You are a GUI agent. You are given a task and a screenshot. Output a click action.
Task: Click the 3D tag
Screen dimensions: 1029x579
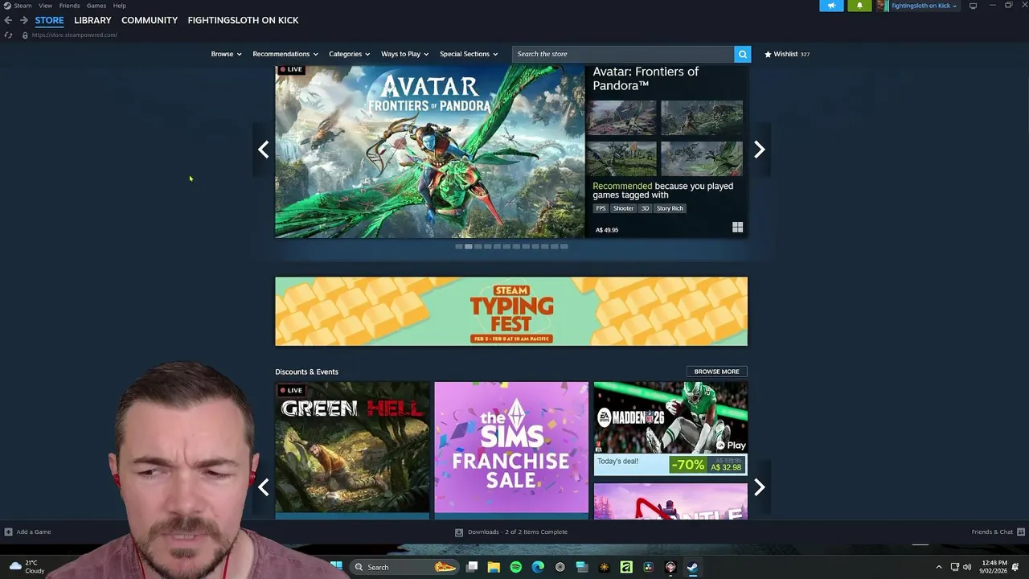(645, 208)
